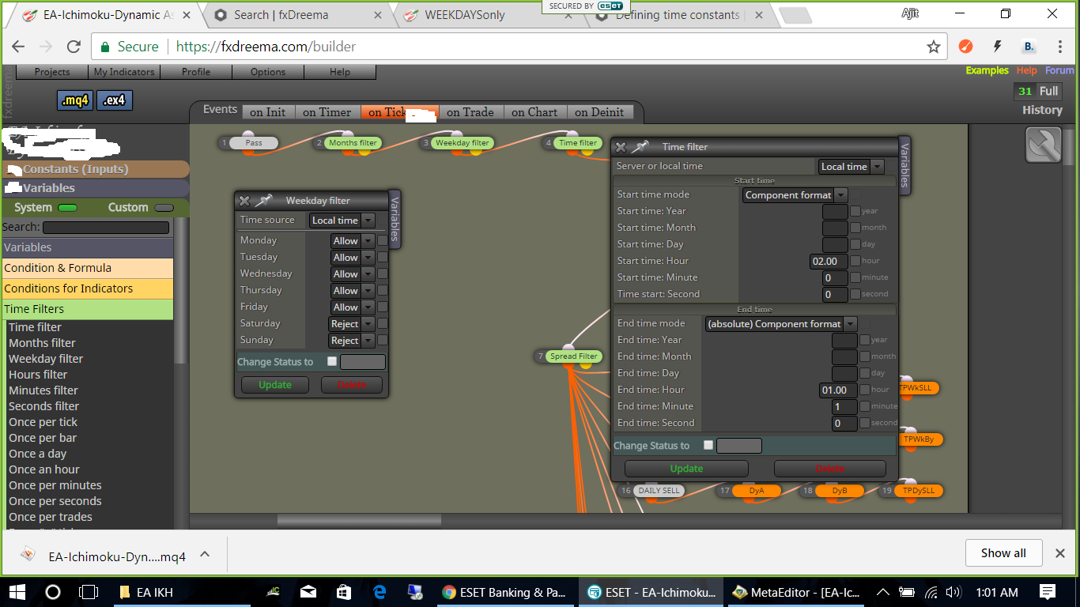Click Update in the Weekday filter dialog

click(275, 385)
